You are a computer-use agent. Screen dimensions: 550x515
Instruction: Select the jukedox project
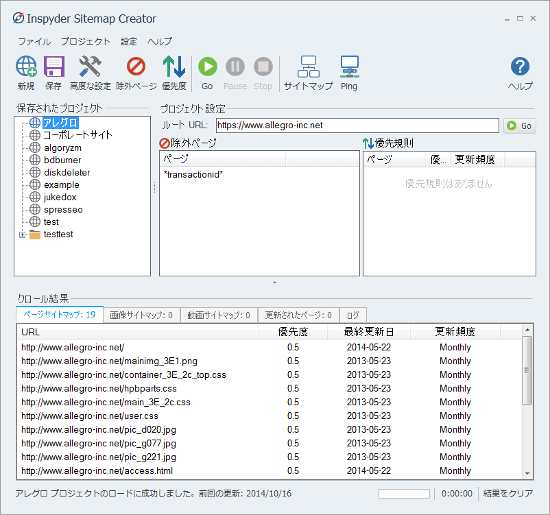pyautogui.click(x=60, y=197)
